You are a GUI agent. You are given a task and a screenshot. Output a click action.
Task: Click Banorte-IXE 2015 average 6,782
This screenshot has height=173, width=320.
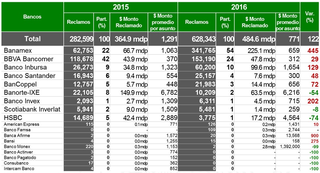click(169, 93)
